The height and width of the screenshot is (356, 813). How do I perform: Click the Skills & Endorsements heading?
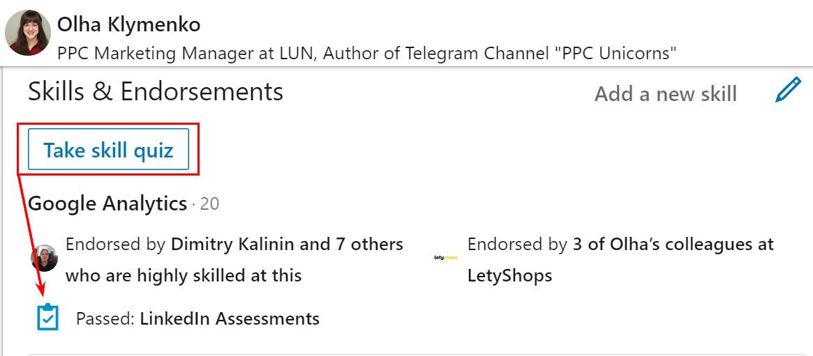156,92
